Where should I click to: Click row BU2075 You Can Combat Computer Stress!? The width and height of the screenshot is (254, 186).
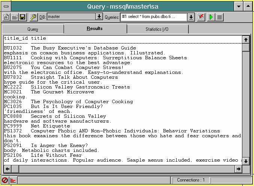64,67
